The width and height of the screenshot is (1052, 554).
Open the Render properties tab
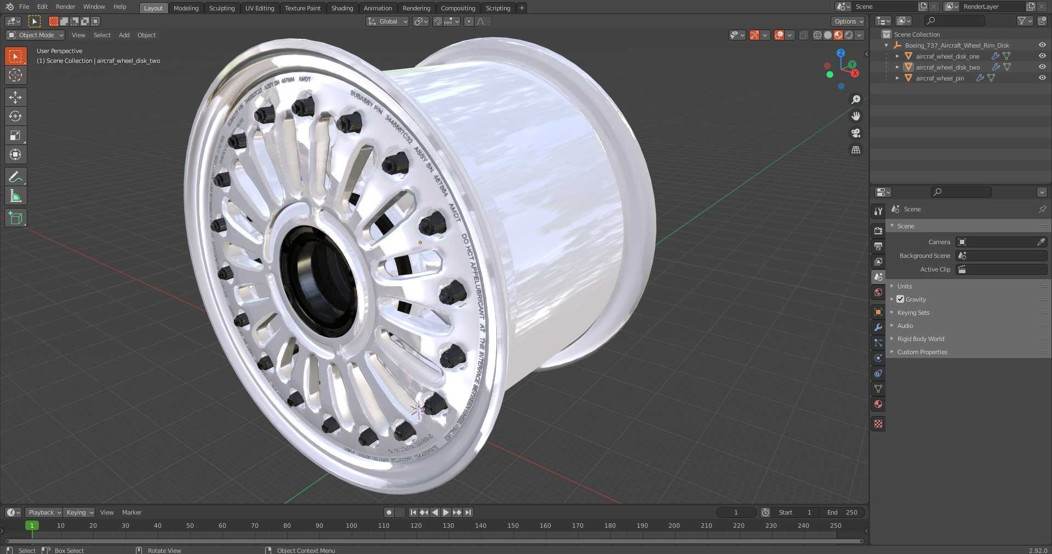coord(878,230)
